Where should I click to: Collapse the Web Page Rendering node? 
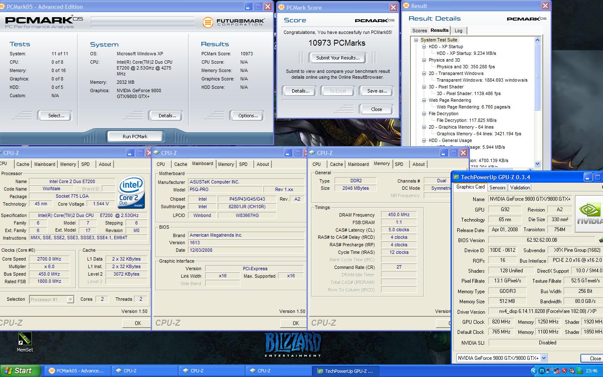424,101
